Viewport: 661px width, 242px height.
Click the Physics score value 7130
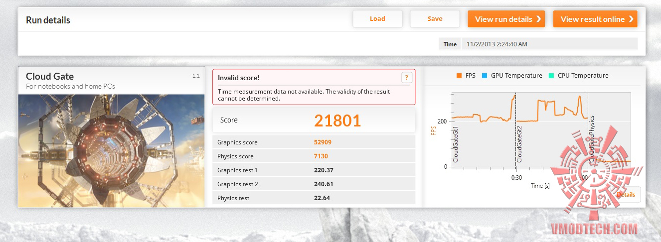(321, 156)
